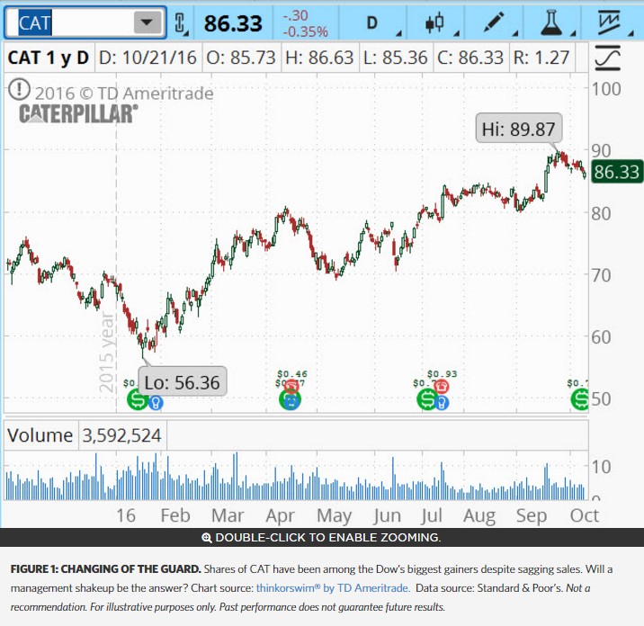Click the 'R: 1.27' range value
Viewport: 644px width, 626px height.
coord(541,58)
